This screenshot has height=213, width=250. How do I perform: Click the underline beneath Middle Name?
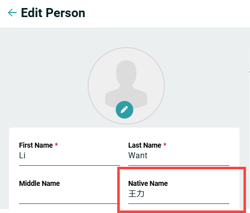pyautogui.click(x=70, y=203)
